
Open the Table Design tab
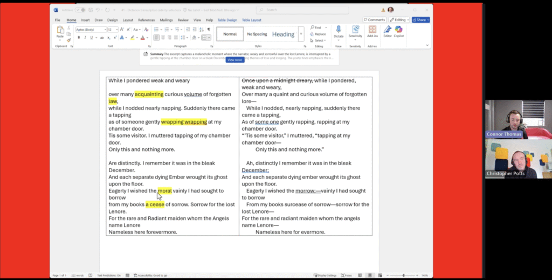click(227, 20)
